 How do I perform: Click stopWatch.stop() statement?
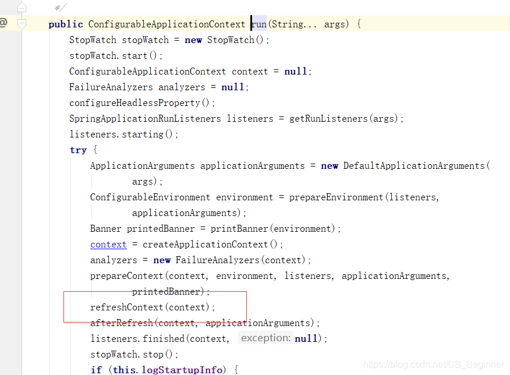point(134,355)
